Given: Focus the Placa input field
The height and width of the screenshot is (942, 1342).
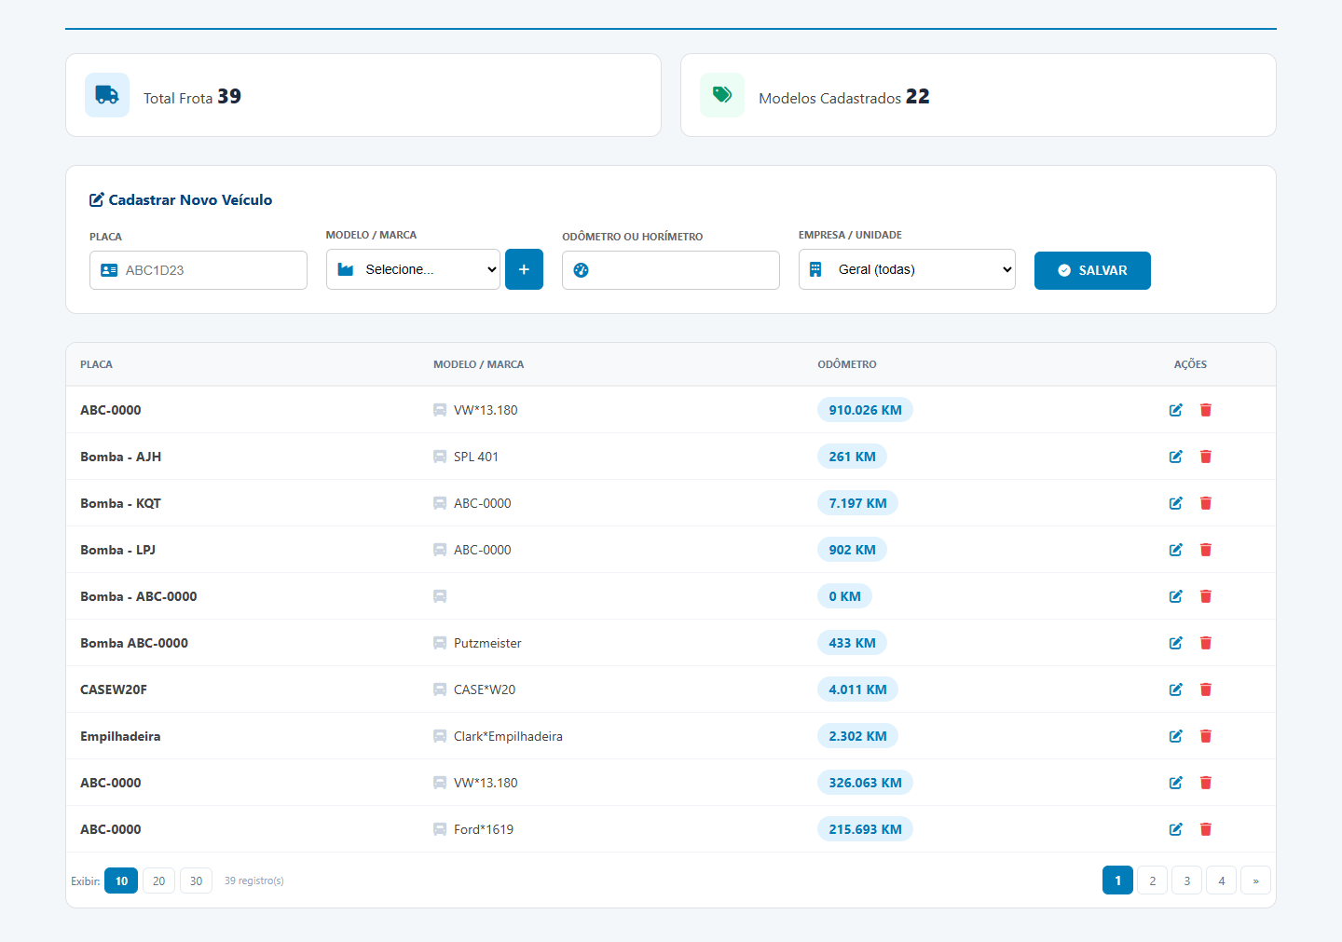Looking at the screenshot, I should 199,270.
